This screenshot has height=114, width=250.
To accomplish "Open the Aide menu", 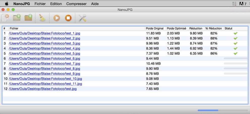I will point(95,4).
